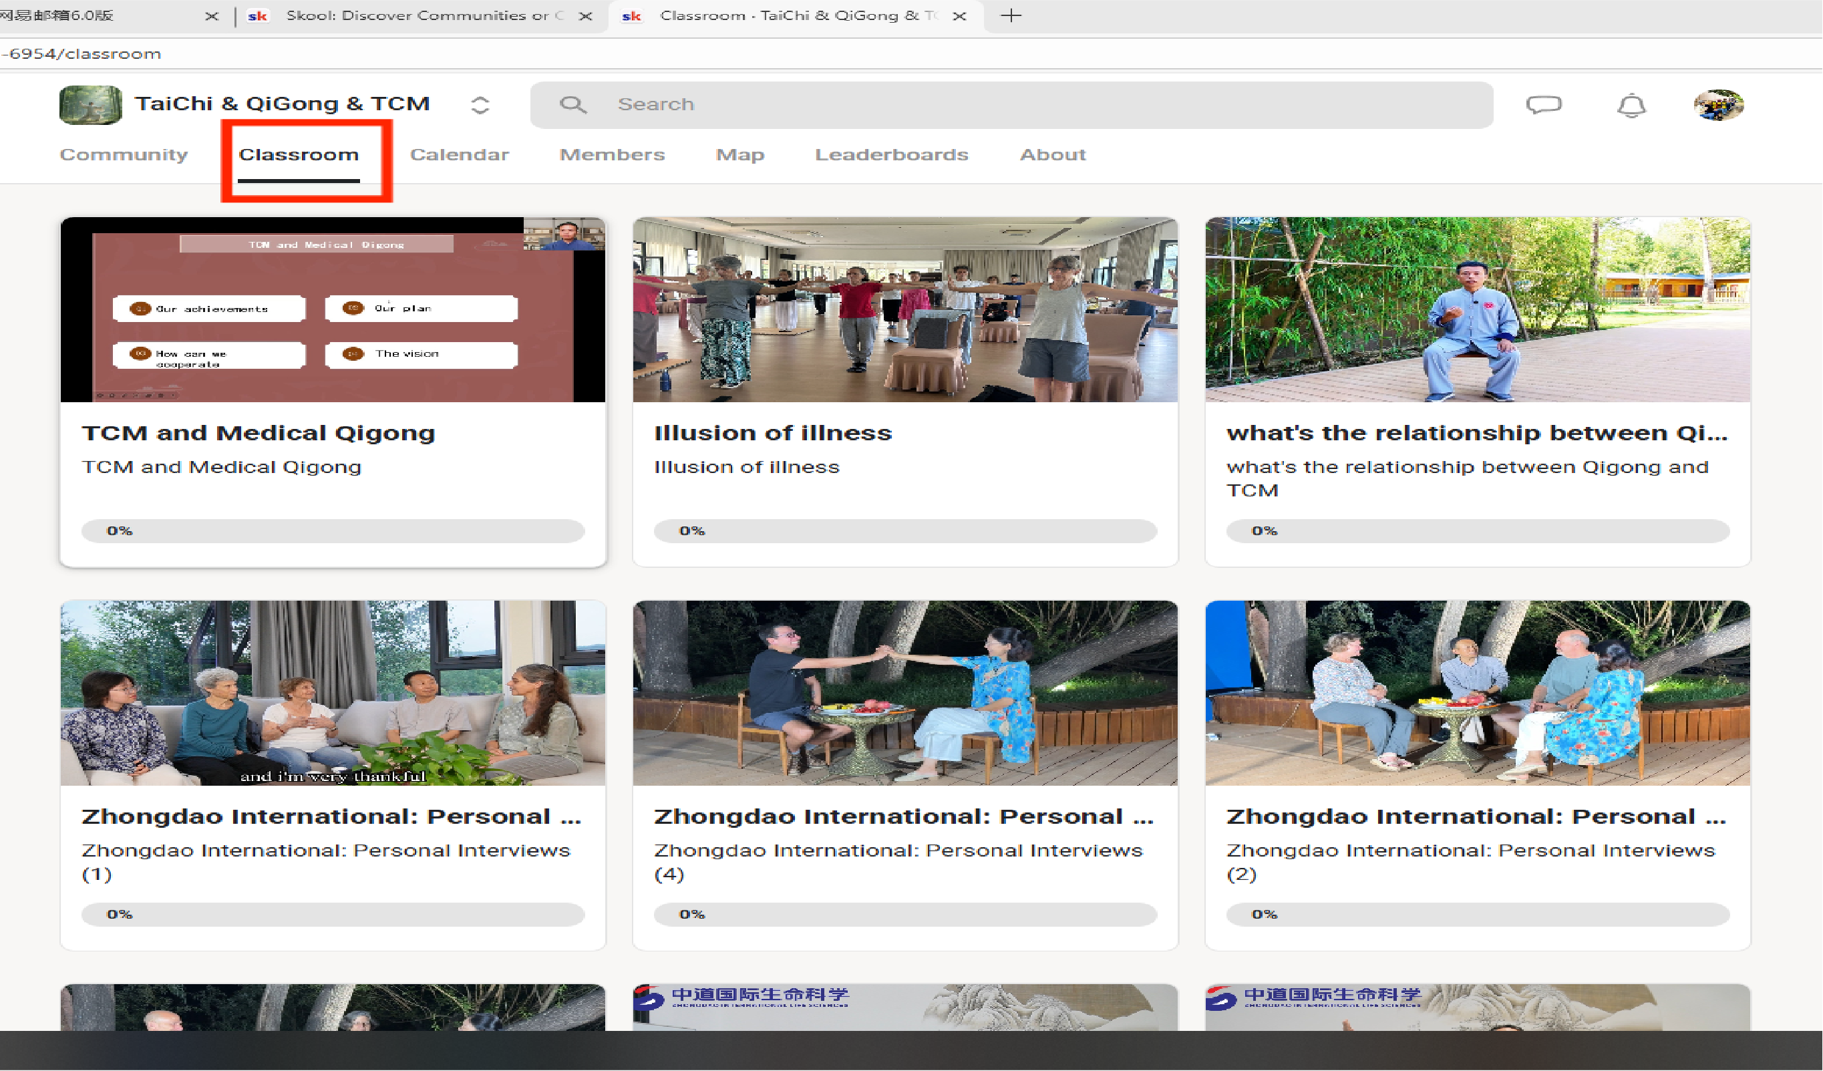Image resolution: width=1823 pixels, height=1071 pixels.
Task: Click the Illusion of illness course title
Action: [773, 433]
